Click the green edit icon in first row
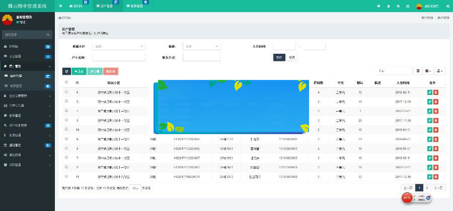 tap(429, 92)
